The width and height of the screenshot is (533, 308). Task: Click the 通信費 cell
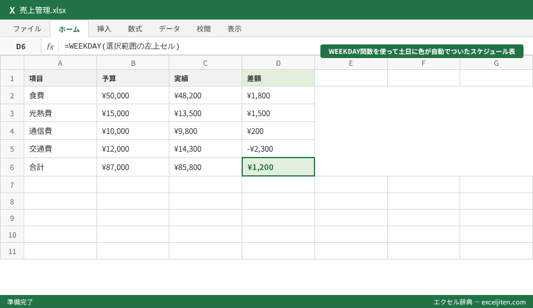[60, 130]
